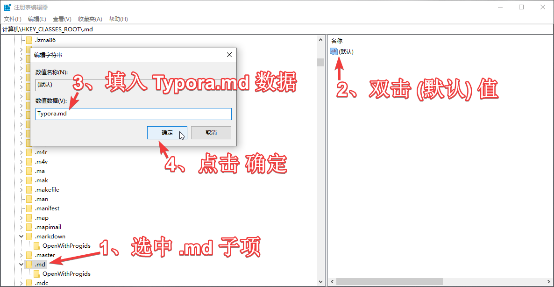Select the .mapimail key
Viewport: 554px width, 287px height.
tap(48, 227)
